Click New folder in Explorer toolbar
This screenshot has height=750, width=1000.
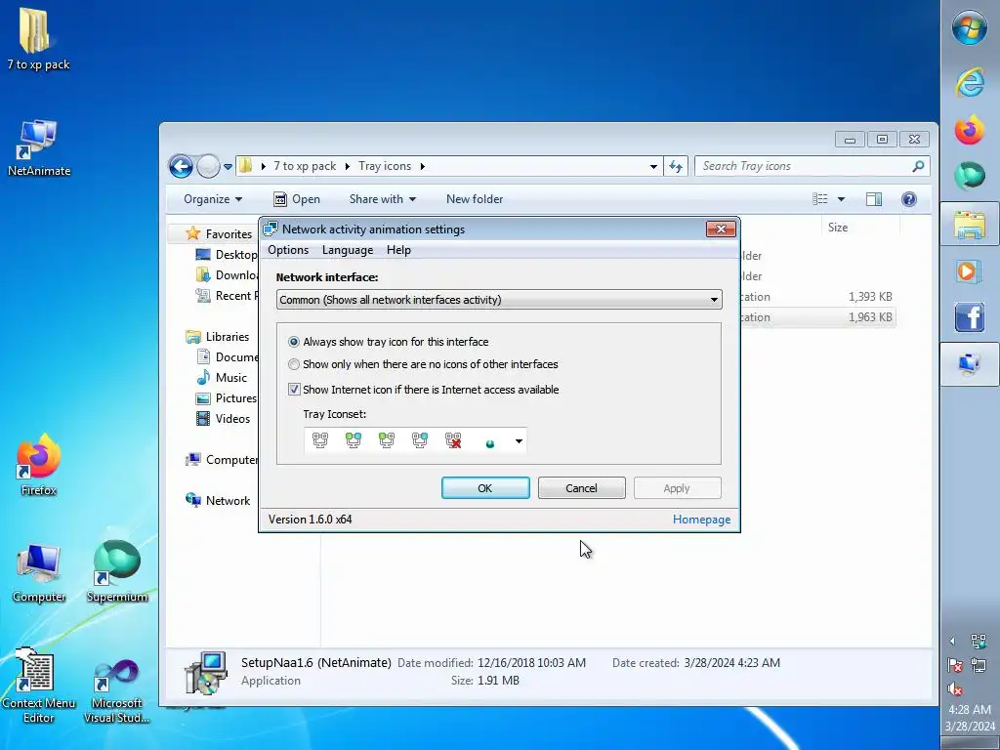point(475,199)
